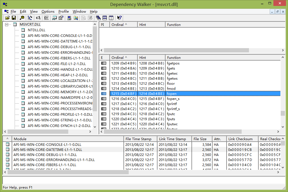Sort module list by Attr. column

pyautogui.click(x=219, y=139)
